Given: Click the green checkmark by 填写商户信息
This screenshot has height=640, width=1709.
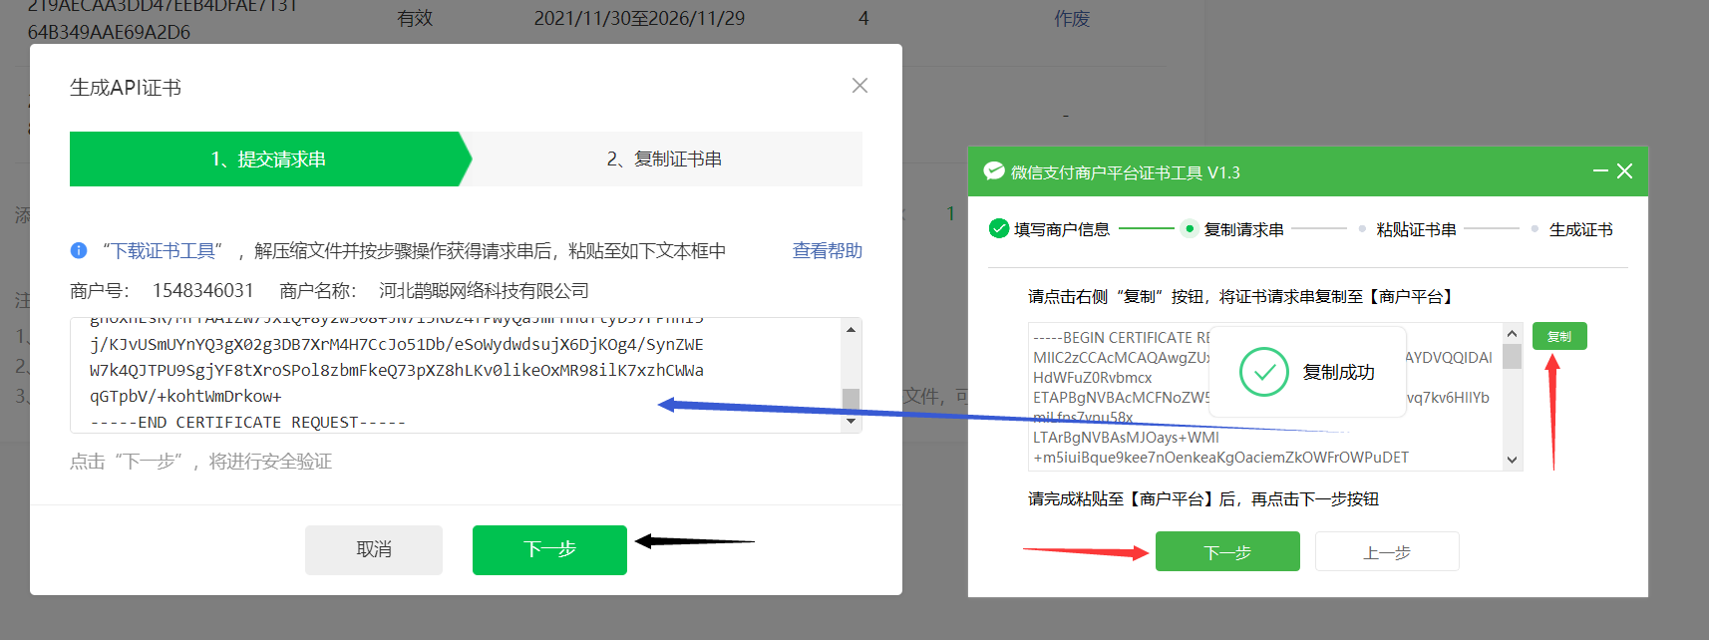Looking at the screenshot, I should [998, 228].
